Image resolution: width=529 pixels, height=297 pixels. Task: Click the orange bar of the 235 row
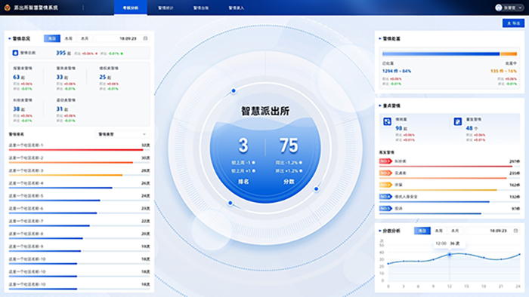pos(443,178)
